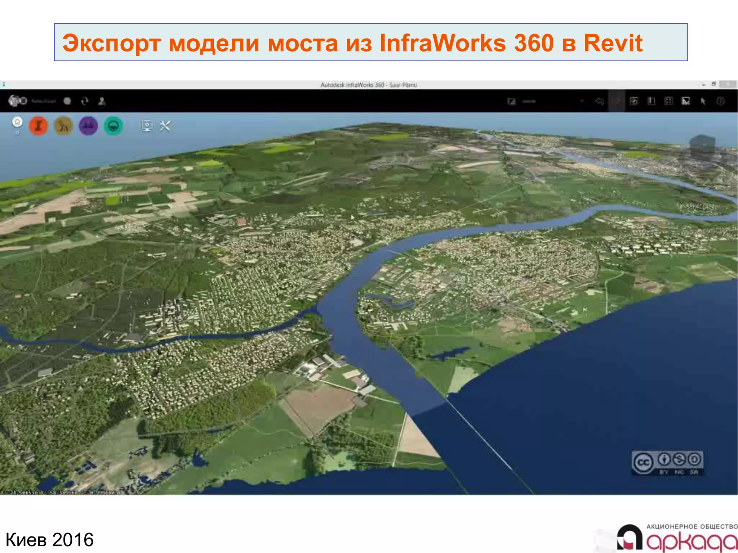Click the Redo arrow icon
This screenshot has width=738, height=553.
[x=617, y=101]
